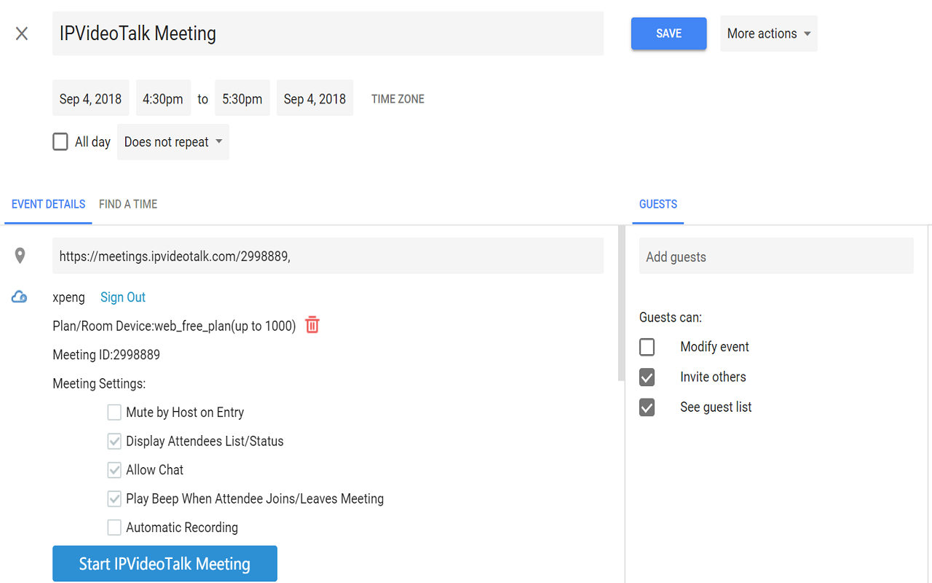Screen dimensions: 932x583
Task: Enable the All day checkbox
Action: coord(60,141)
